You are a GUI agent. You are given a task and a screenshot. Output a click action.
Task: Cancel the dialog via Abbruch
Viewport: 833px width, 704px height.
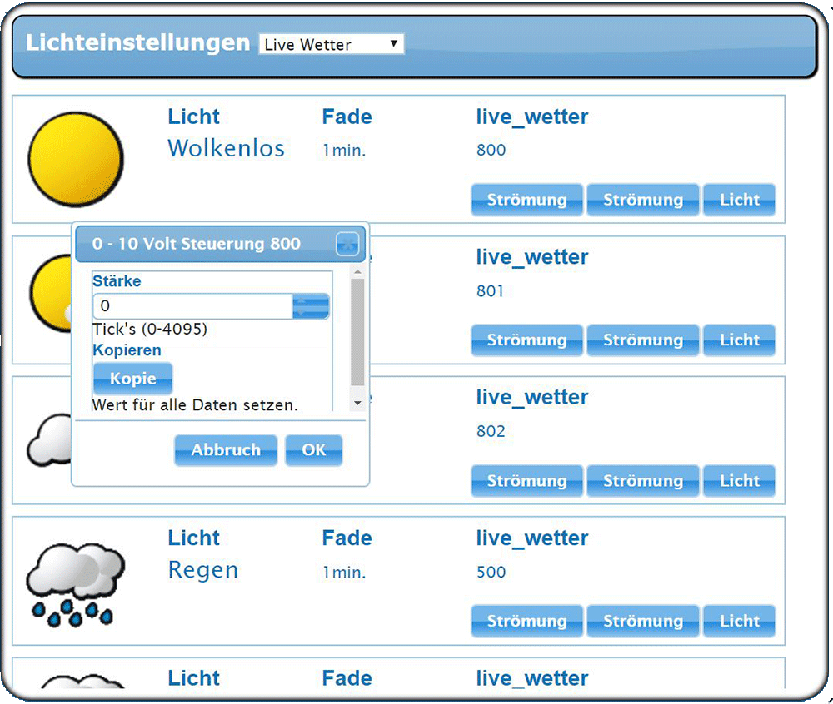[225, 450]
